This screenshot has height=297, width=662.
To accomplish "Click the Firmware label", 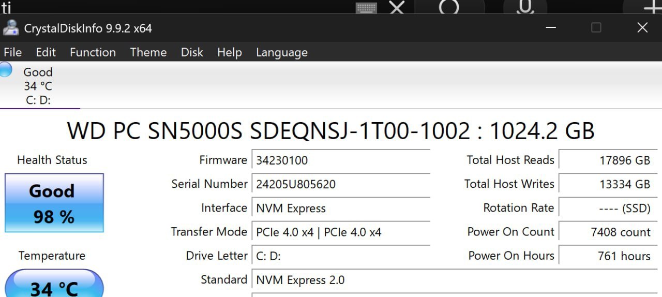I will pos(223,160).
